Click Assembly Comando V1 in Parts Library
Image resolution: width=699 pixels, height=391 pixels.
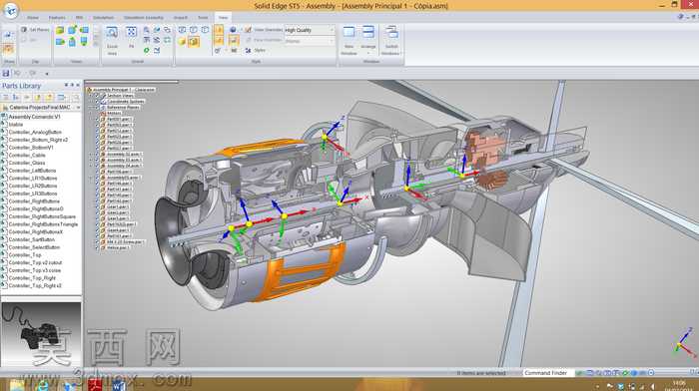click(34, 117)
